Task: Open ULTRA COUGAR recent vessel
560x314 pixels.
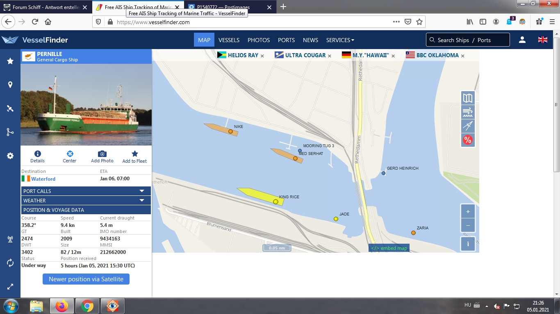Action: point(305,55)
